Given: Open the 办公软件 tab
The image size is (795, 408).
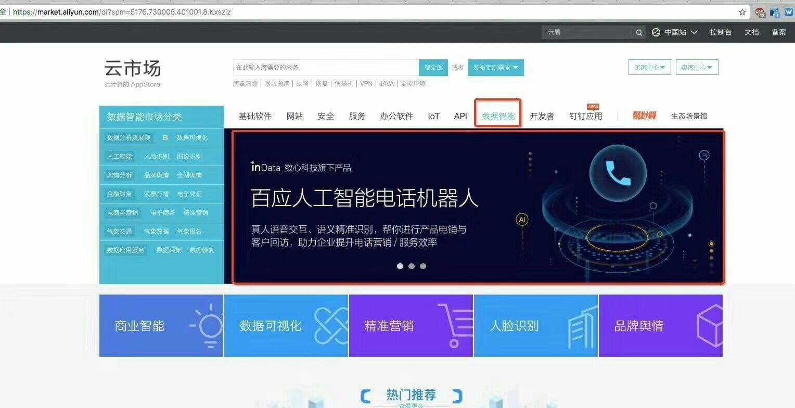Looking at the screenshot, I should [396, 116].
